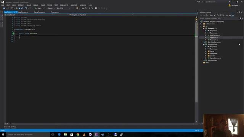This screenshot has width=244, height=137.
Task: Open Microsoft Edge from the taskbar
Action: click(x=59, y=134)
